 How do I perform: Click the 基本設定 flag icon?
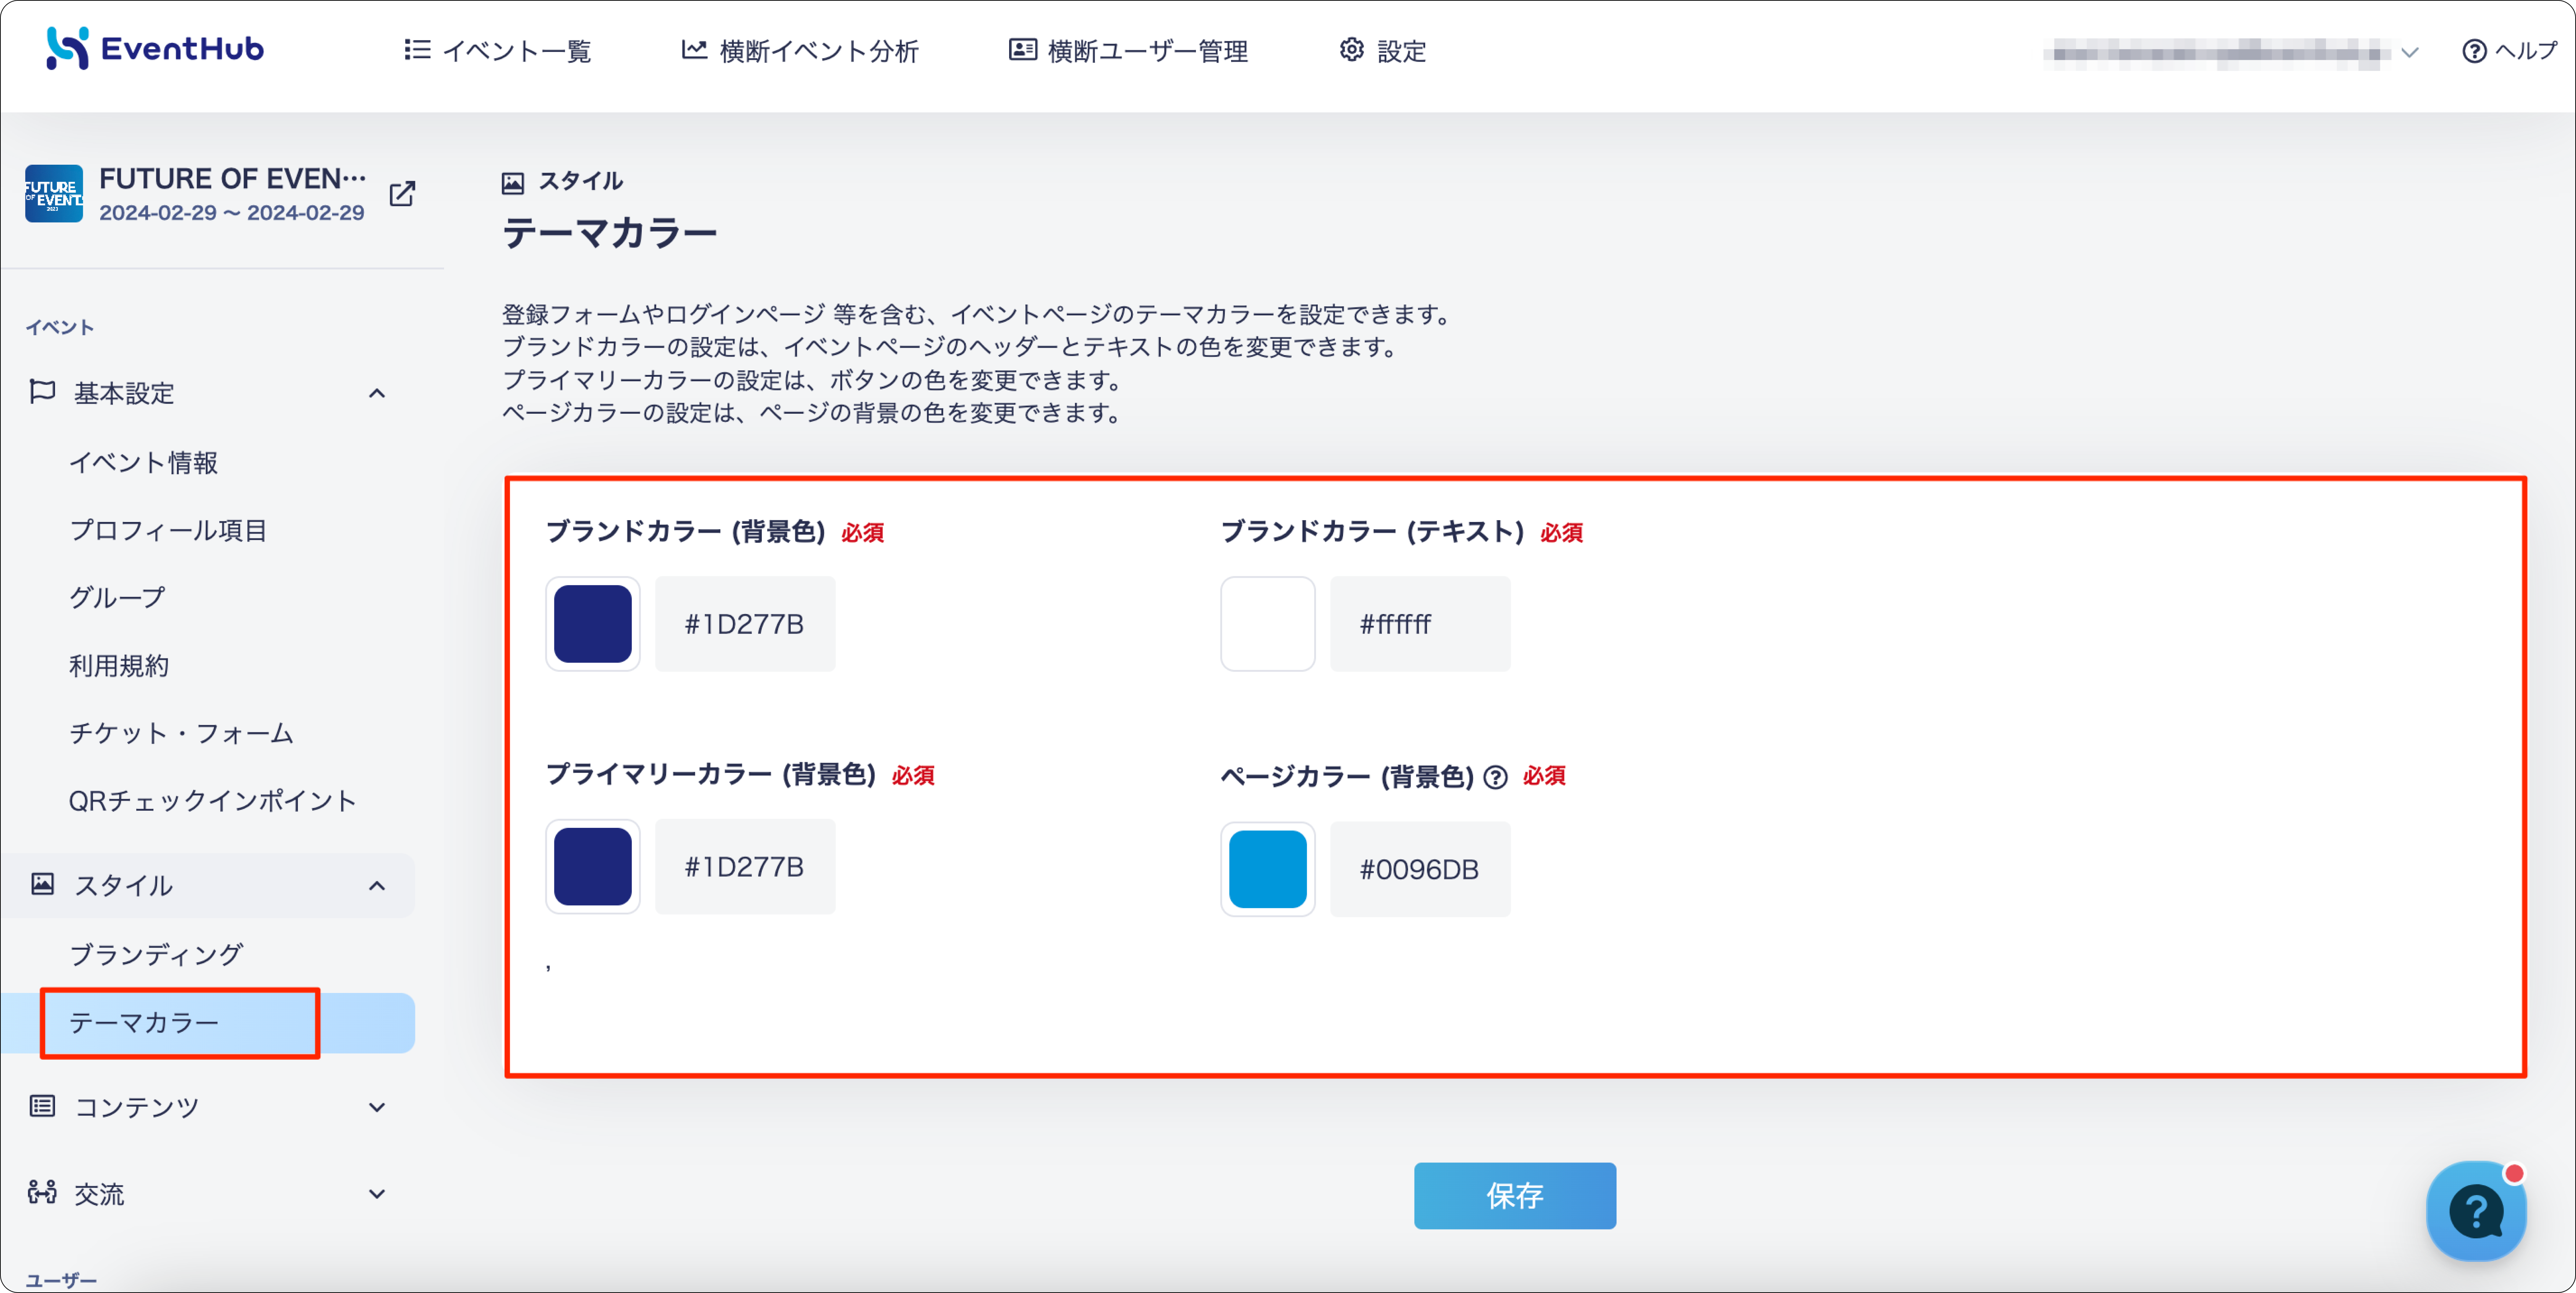point(42,392)
